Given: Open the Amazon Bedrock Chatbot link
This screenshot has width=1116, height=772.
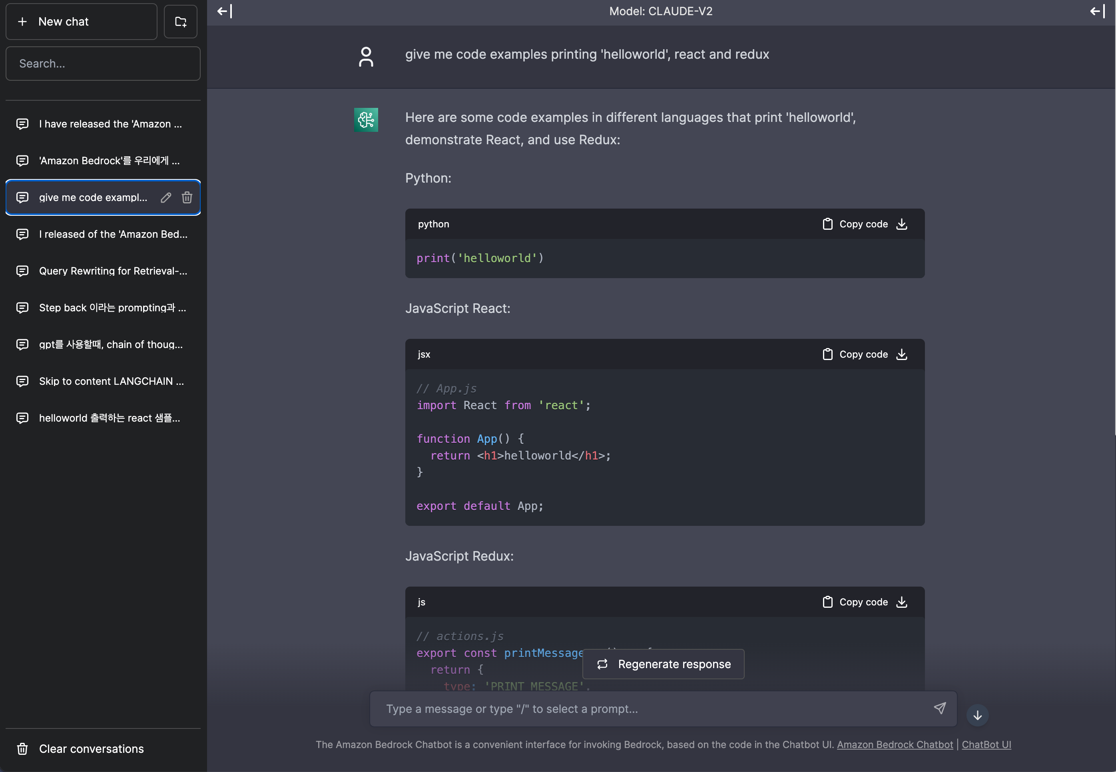Looking at the screenshot, I should (895, 744).
